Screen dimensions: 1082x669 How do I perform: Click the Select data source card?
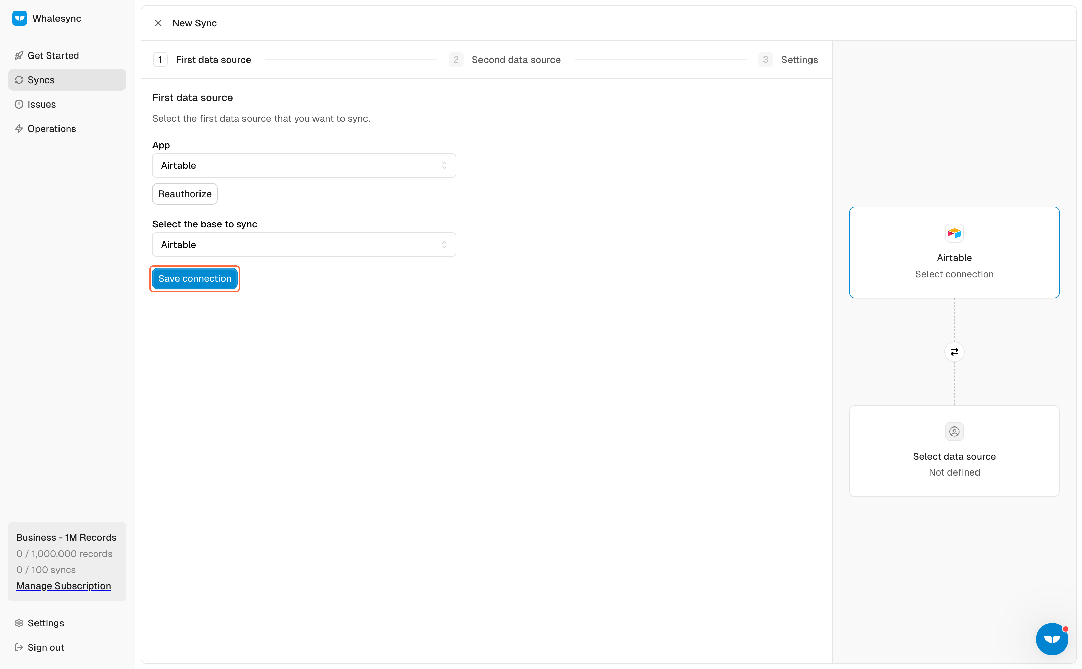[x=954, y=451]
